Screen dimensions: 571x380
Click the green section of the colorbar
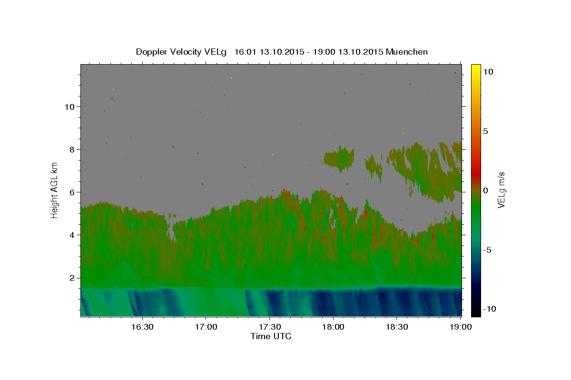point(476,209)
